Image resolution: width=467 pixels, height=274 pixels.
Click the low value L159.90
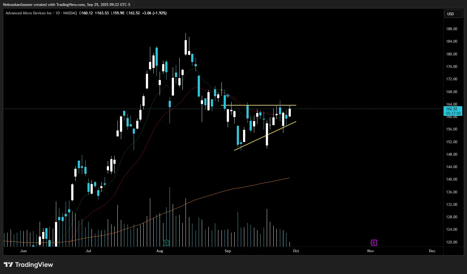(x=117, y=13)
